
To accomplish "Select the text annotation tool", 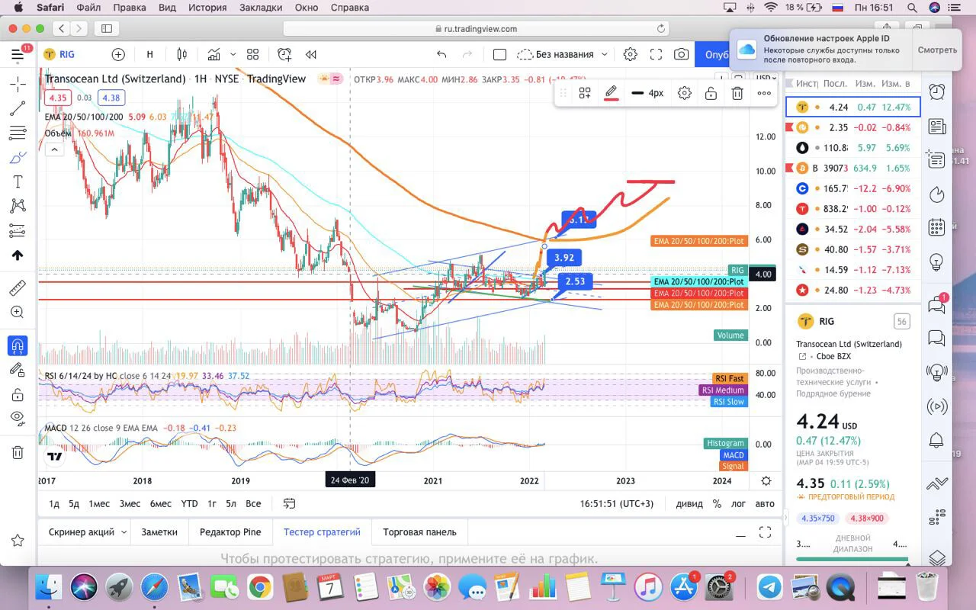I will [18, 182].
